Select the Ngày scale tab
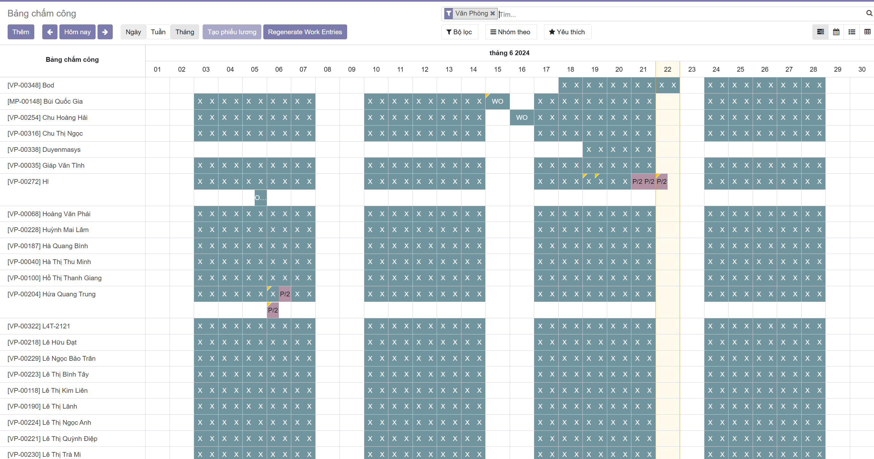Viewport: 874px width, 459px height. [133, 32]
